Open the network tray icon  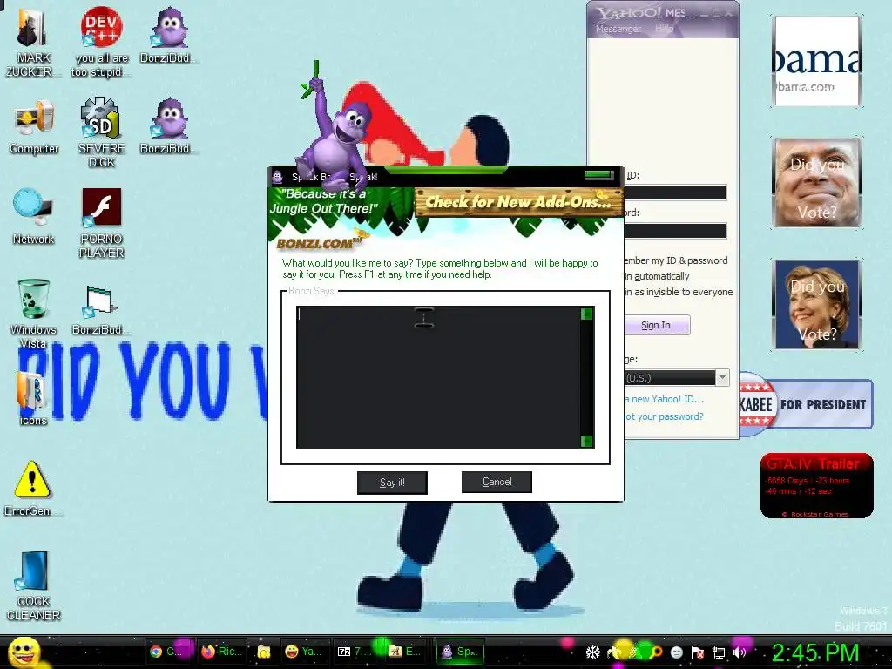point(719,652)
